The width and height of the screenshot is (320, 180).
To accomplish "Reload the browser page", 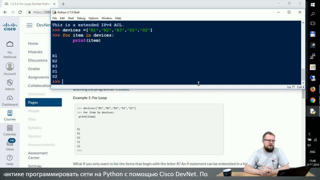I will [x=20, y=12].
